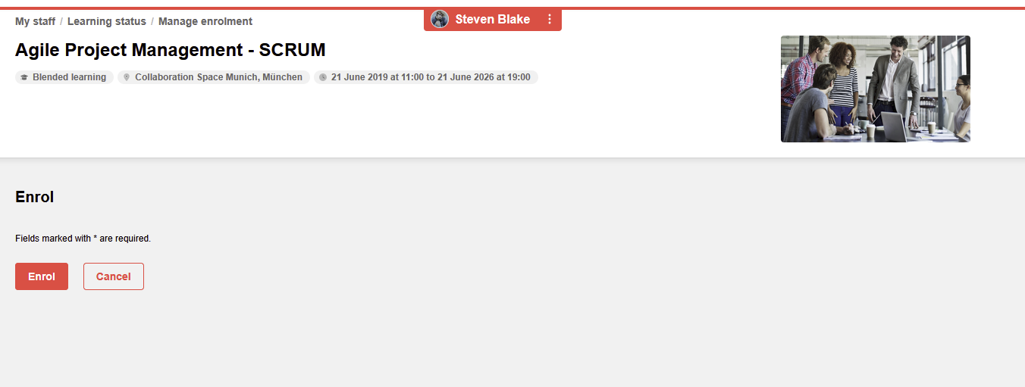This screenshot has height=387, width=1025.
Task: Click the Blended learning tag text
Action: [x=69, y=77]
